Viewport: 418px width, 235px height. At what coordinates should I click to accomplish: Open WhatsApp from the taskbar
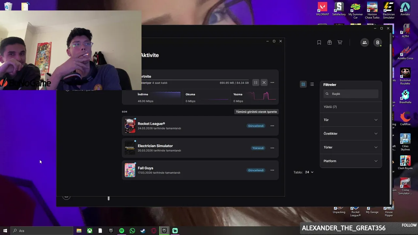[132, 231]
